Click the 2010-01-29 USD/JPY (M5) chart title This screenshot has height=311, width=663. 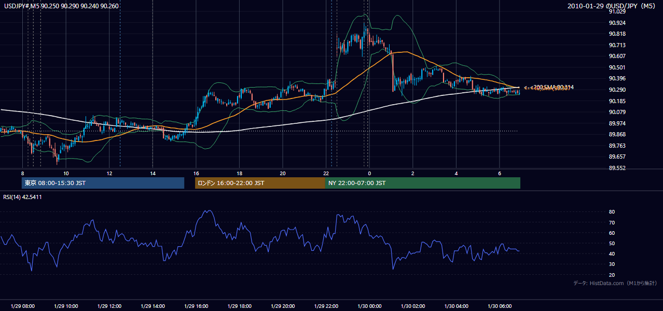click(612, 6)
